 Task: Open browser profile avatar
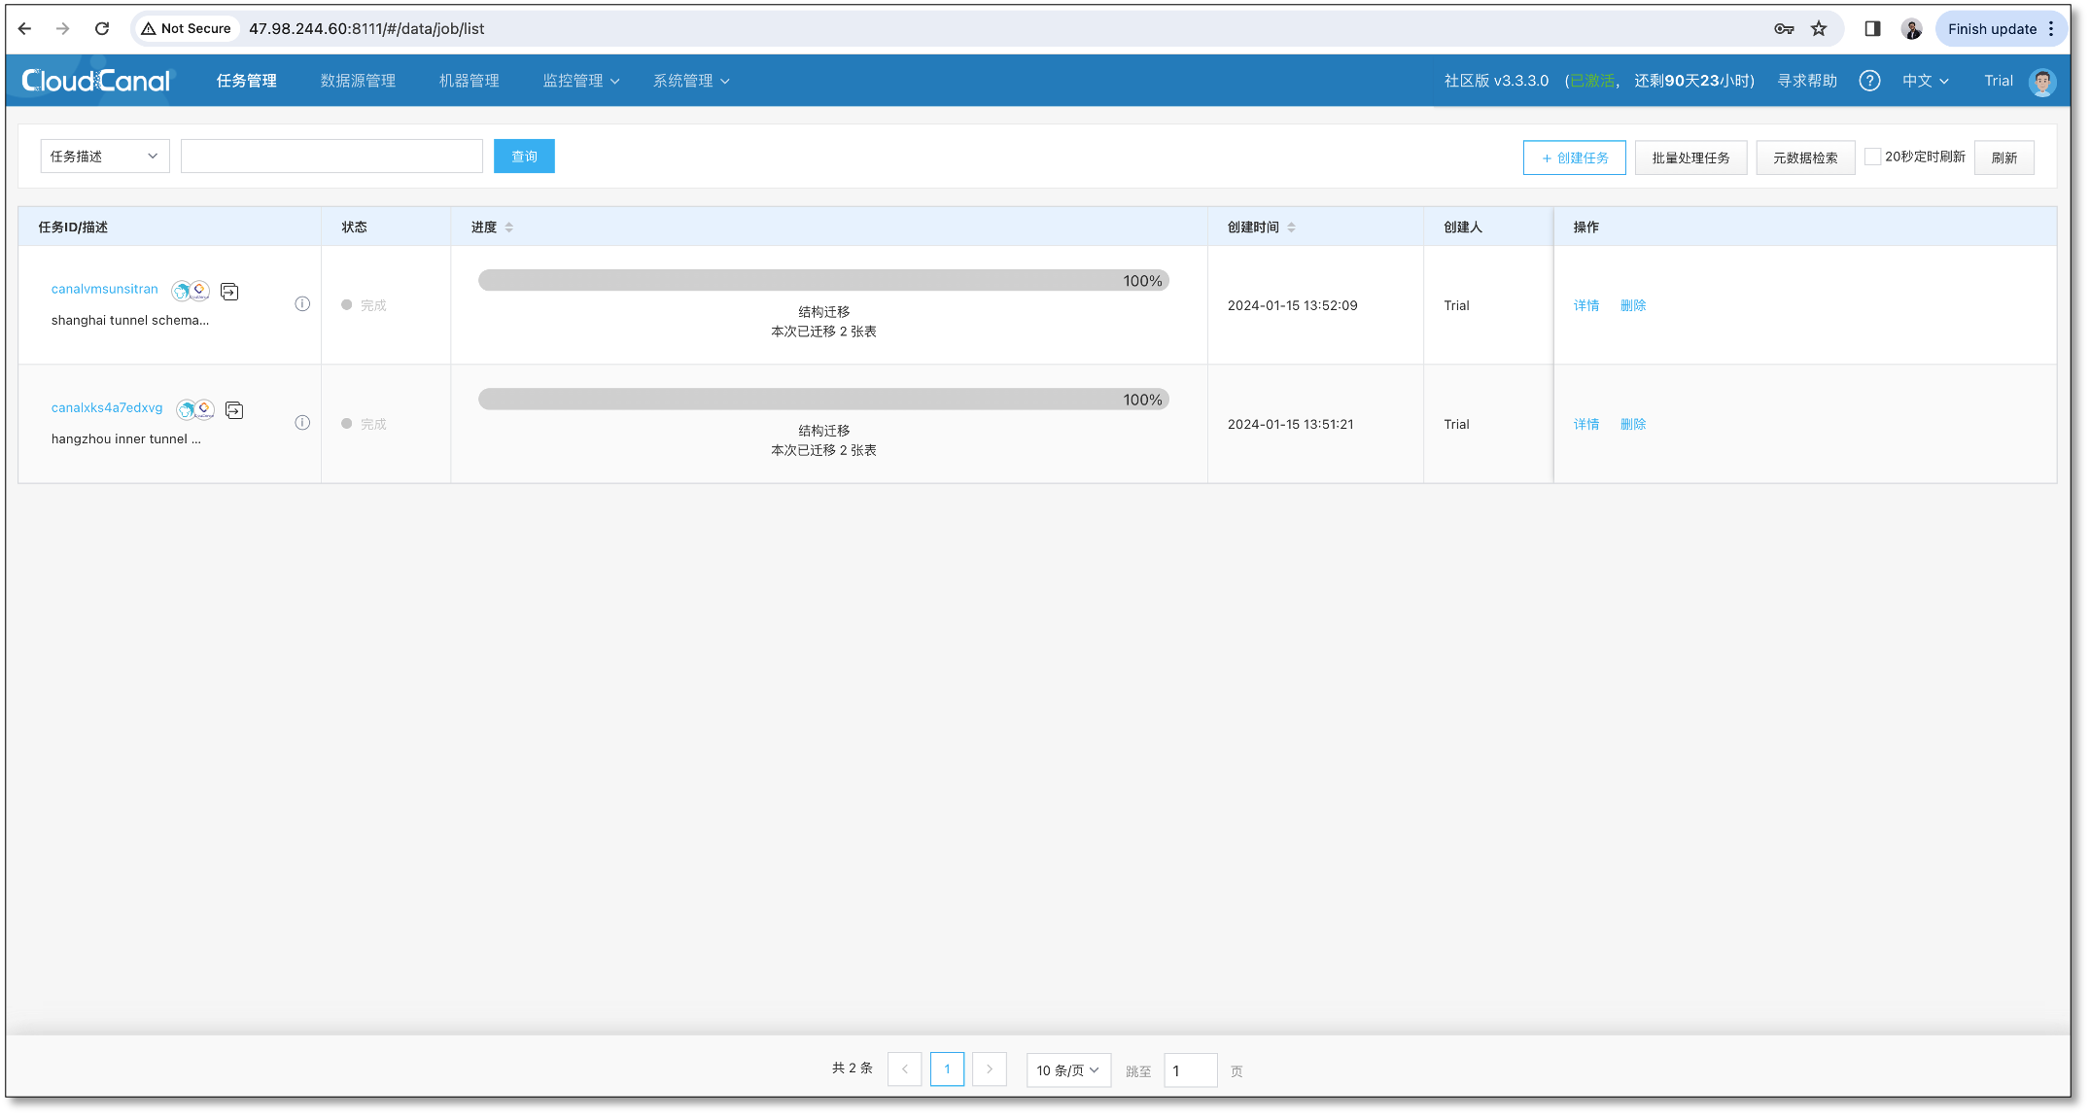pyautogui.click(x=1912, y=29)
